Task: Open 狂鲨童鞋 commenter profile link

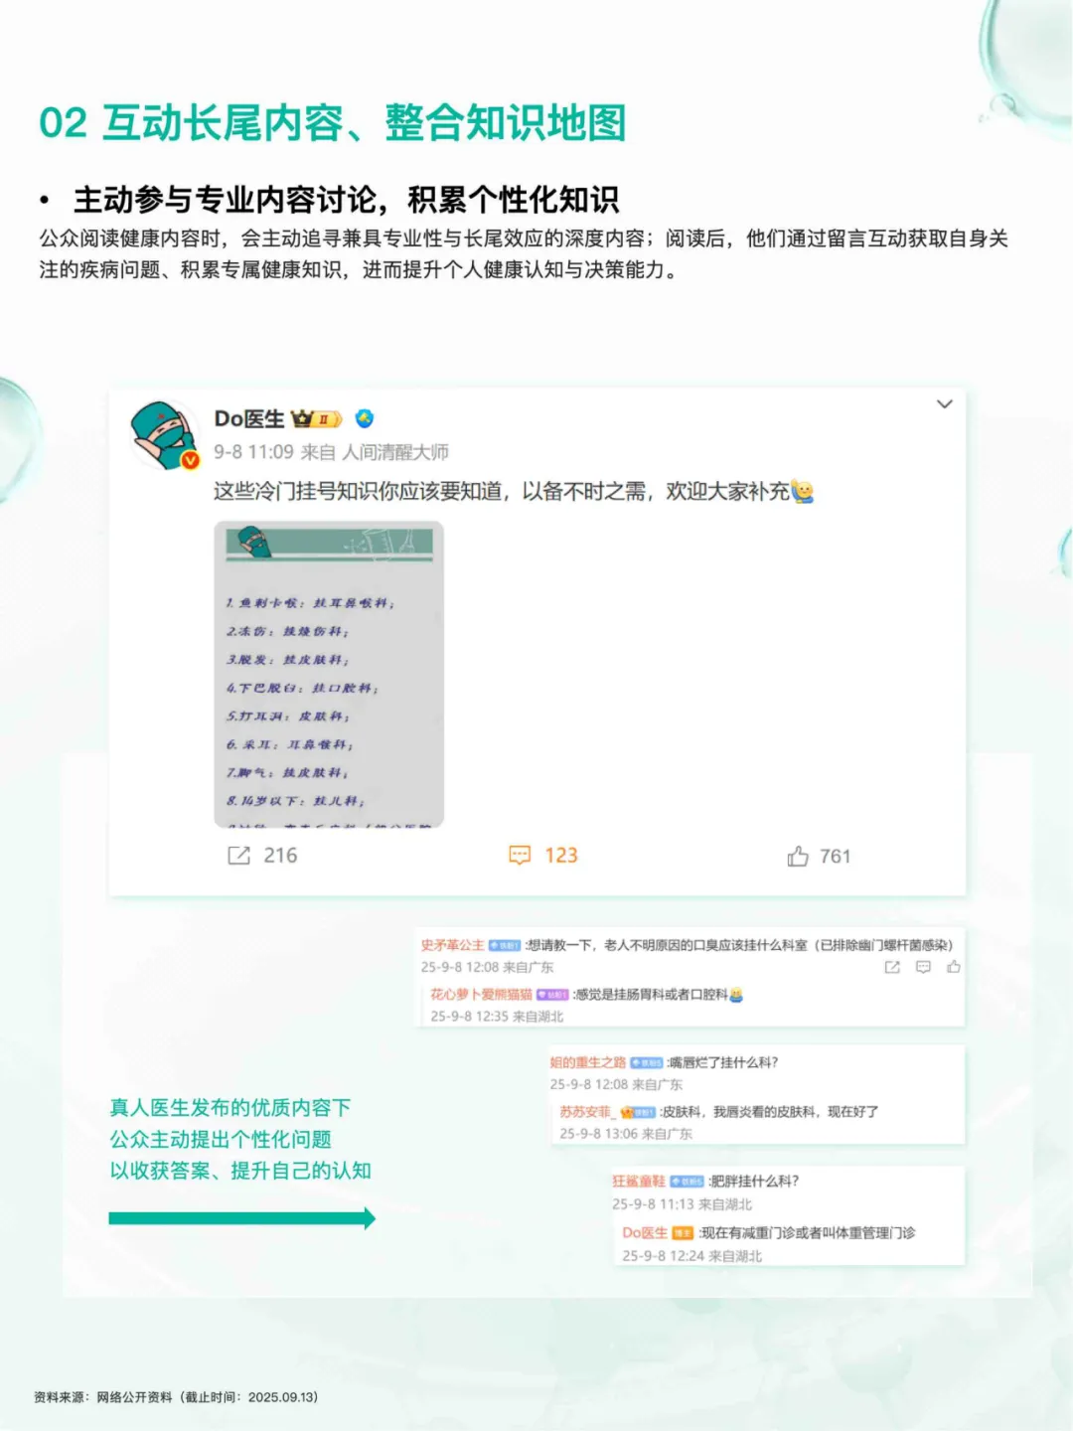Action: point(639,1181)
